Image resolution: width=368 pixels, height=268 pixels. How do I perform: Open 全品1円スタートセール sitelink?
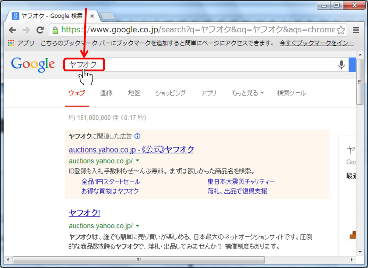point(111,182)
